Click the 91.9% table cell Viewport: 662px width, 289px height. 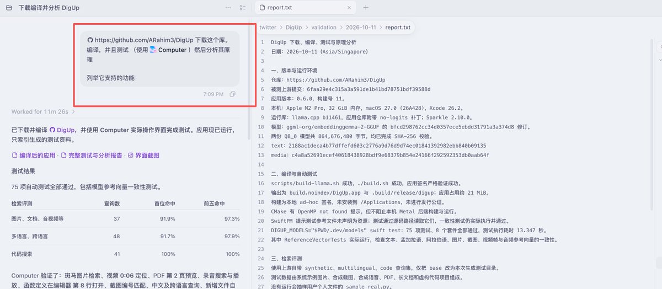point(168,219)
